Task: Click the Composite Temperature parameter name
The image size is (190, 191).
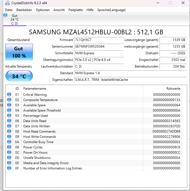Action: tap(40, 100)
